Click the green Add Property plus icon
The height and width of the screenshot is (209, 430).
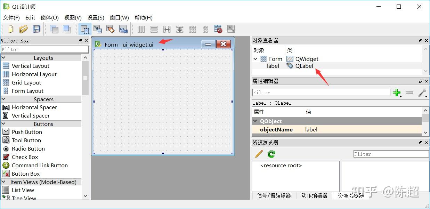tap(397, 92)
